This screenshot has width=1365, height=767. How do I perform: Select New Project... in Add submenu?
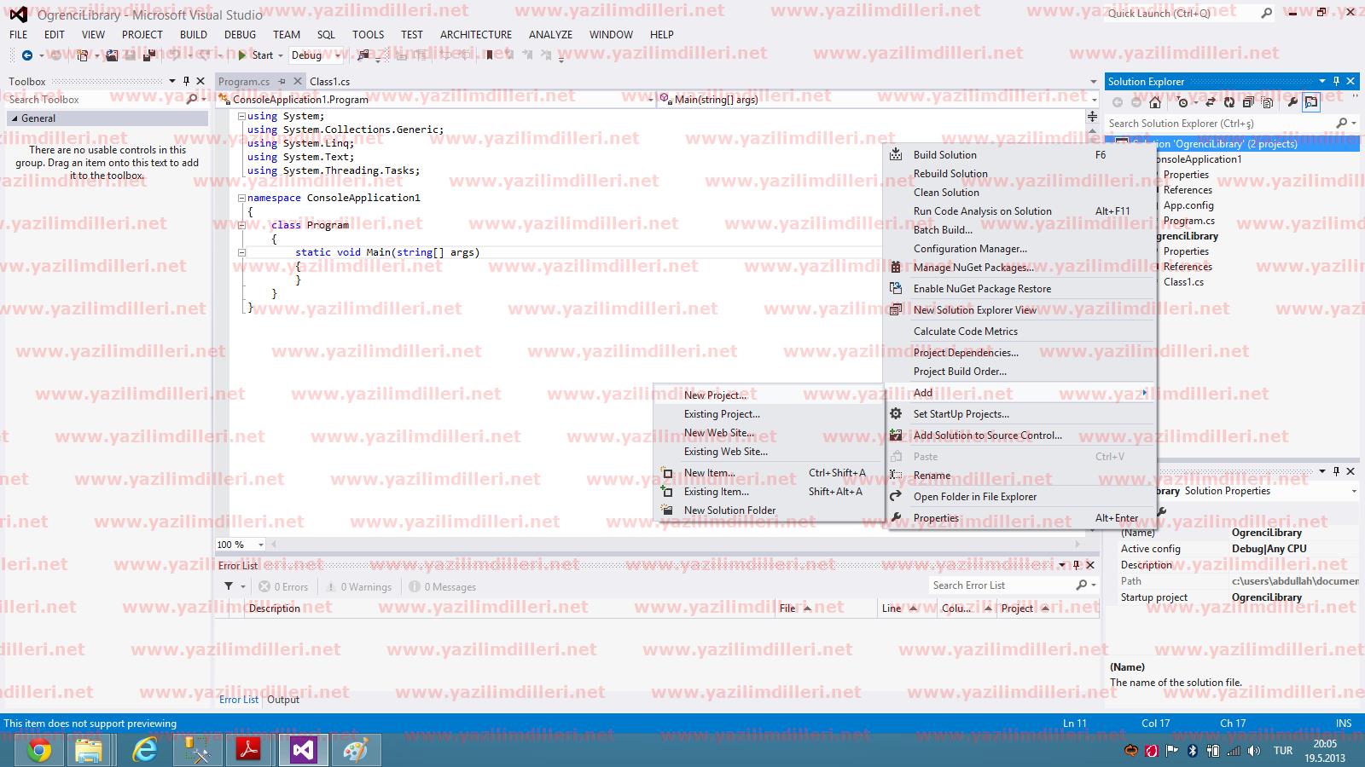point(715,395)
